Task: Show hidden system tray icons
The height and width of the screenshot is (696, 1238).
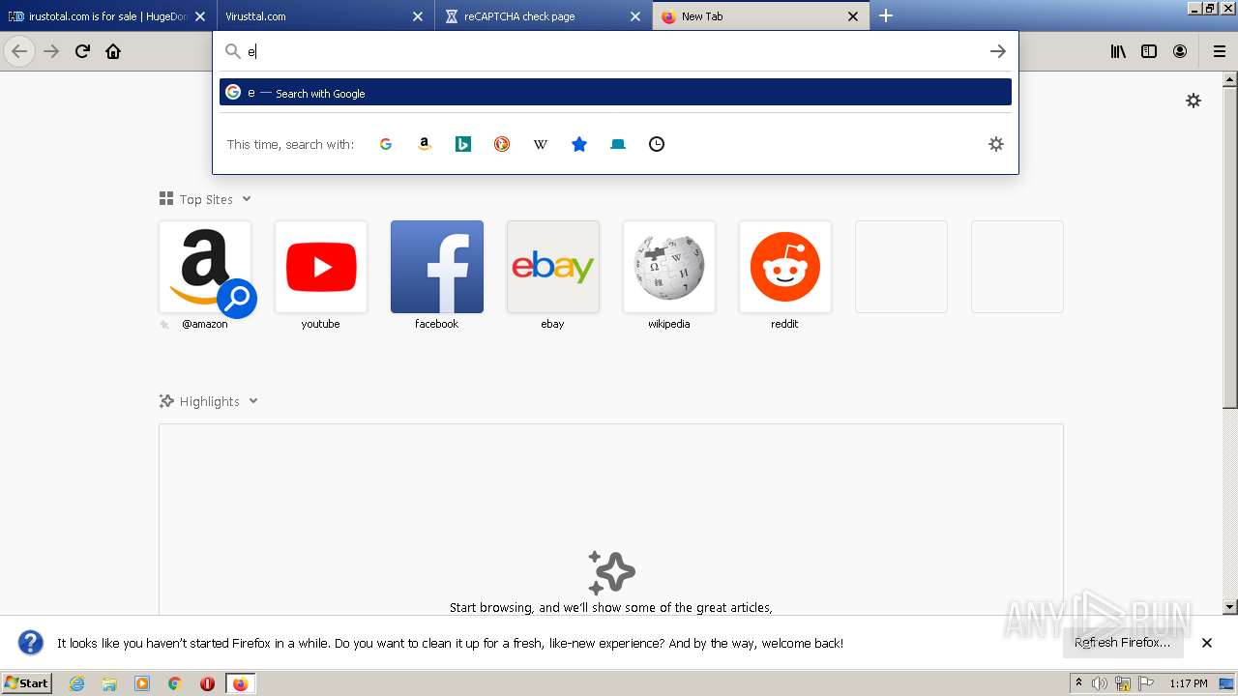Action: pos(1078,683)
